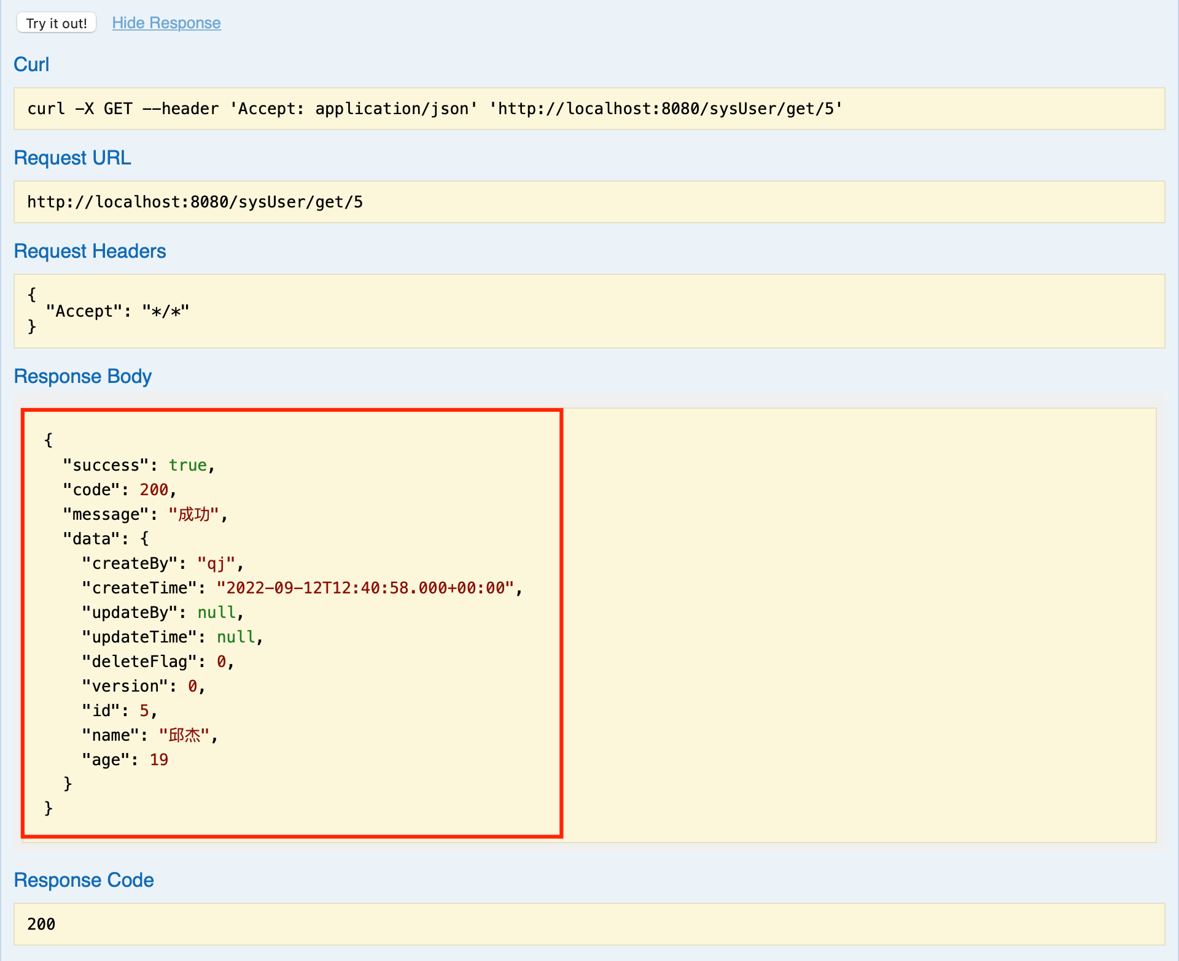This screenshot has height=961, width=1179.
Task: Click the Try it out! button
Action: (56, 23)
